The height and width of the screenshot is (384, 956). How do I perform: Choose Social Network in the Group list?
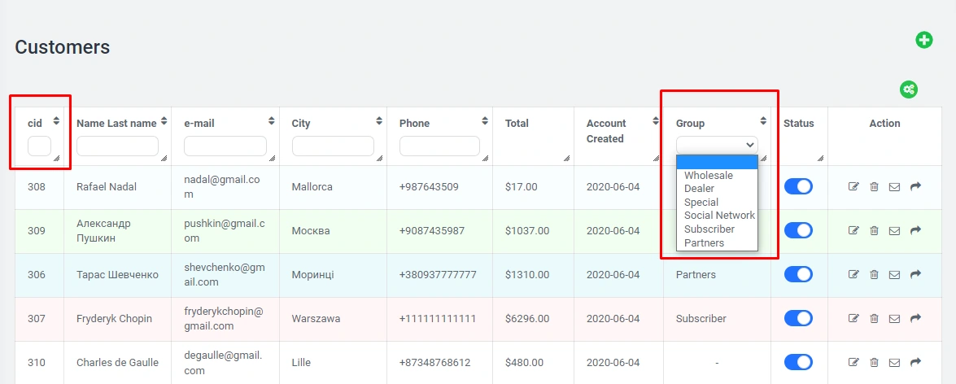coord(719,216)
